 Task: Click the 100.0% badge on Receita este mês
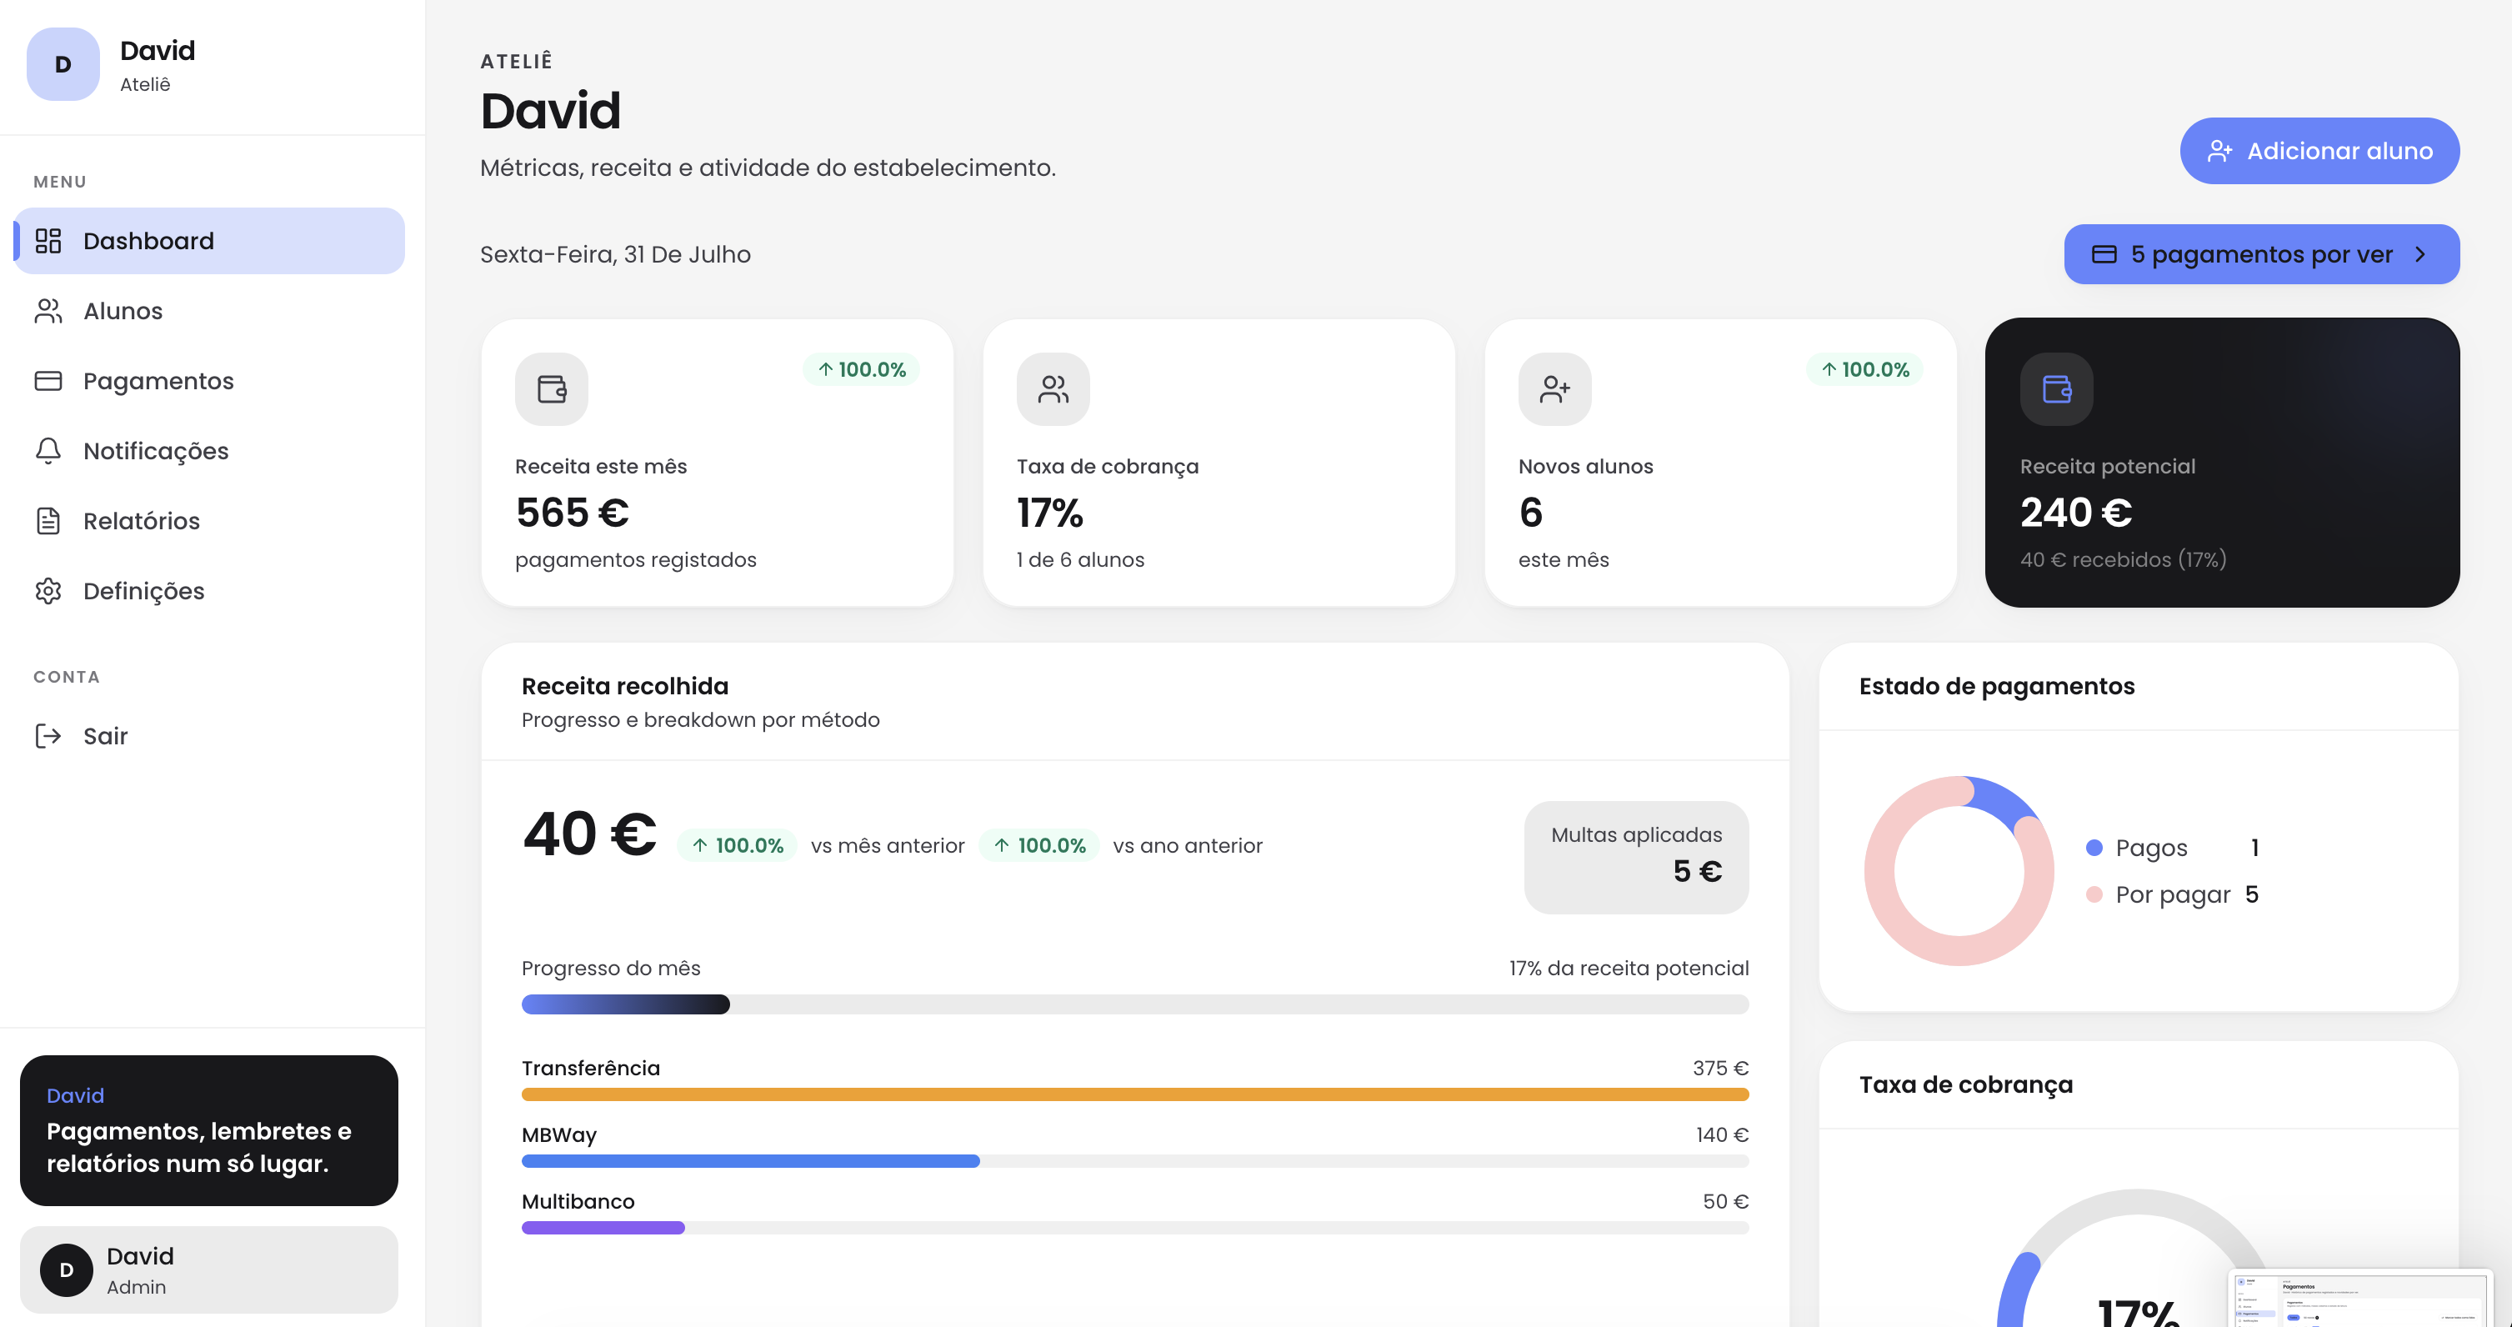[x=861, y=369]
